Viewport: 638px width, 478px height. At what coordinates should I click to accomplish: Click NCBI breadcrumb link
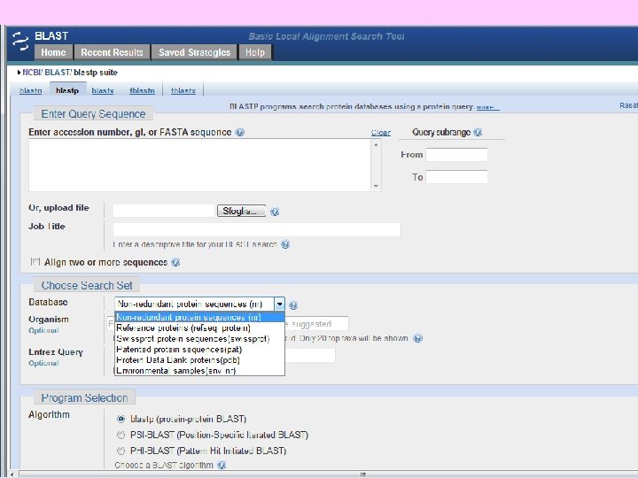(31, 73)
